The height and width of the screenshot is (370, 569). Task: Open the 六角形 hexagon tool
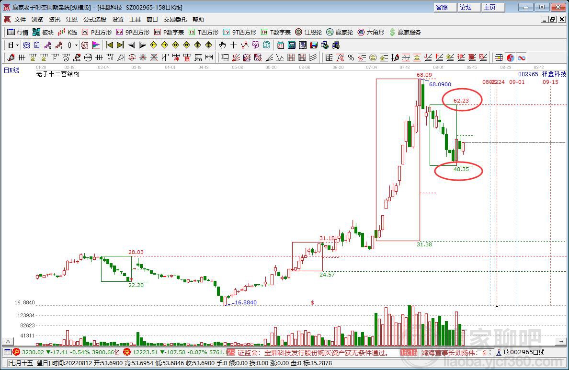tap(371, 32)
